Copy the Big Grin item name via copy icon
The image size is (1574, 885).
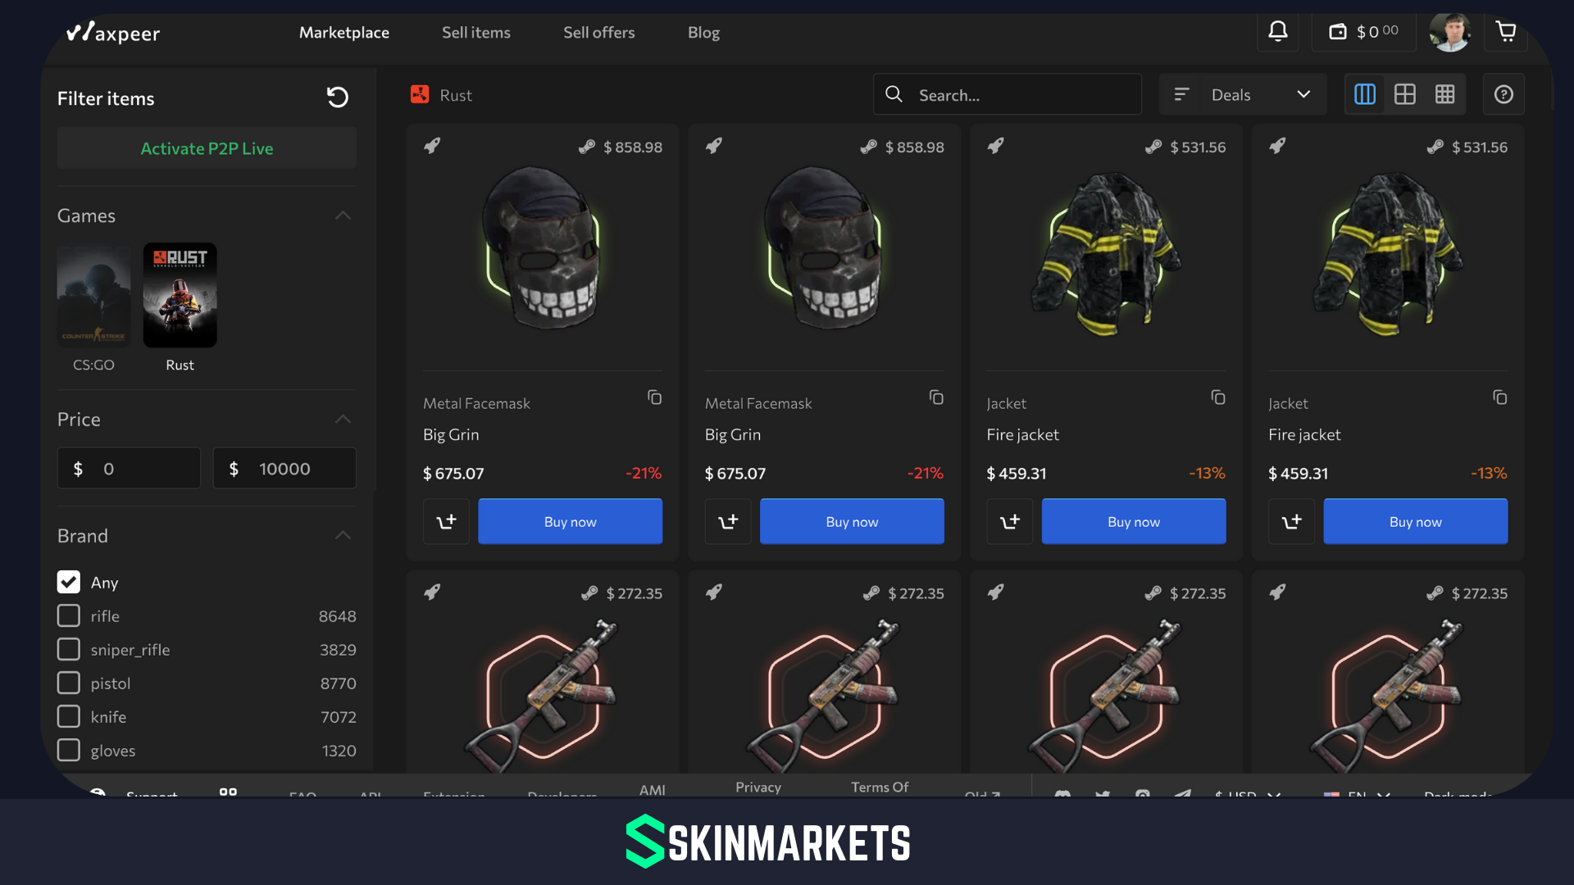(x=654, y=397)
